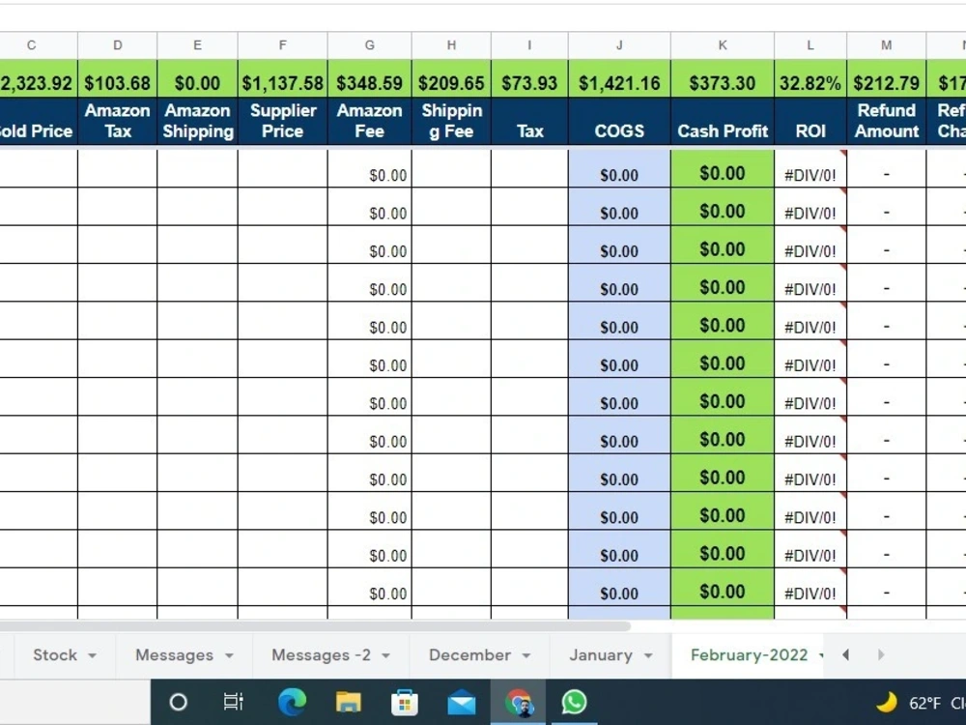Viewport: 966px width, 725px height.
Task: Switch to the Stock sheet tab
Action: pos(55,654)
